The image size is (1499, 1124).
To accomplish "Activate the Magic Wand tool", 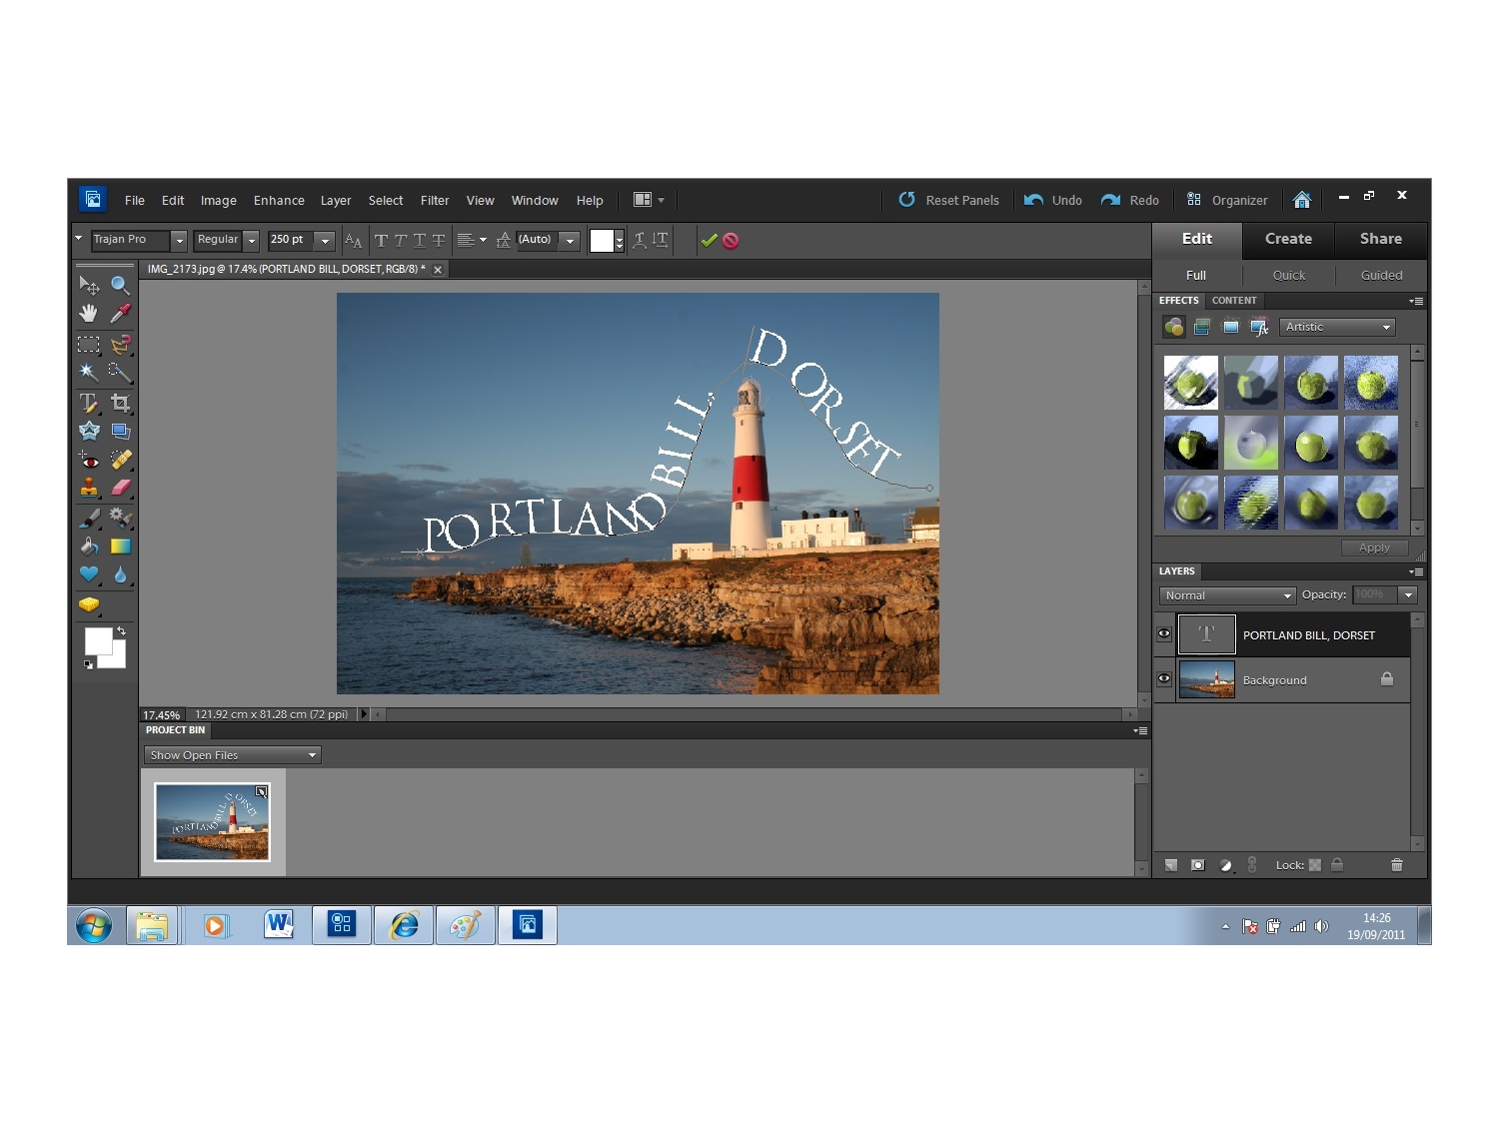I will coord(89,373).
